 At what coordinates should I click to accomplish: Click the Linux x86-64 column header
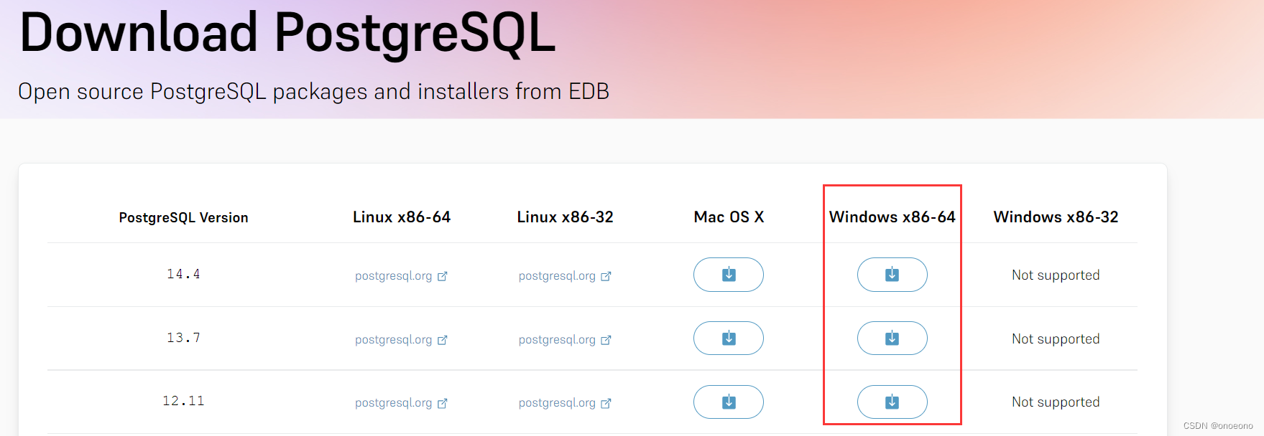point(401,217)
